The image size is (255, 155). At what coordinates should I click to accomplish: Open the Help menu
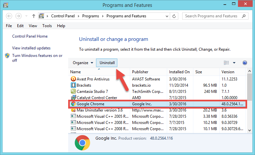61,26
